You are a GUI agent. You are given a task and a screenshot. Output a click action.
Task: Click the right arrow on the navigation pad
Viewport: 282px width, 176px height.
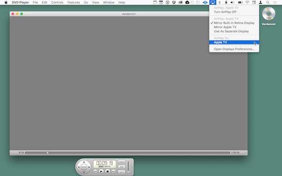[89, 167]
